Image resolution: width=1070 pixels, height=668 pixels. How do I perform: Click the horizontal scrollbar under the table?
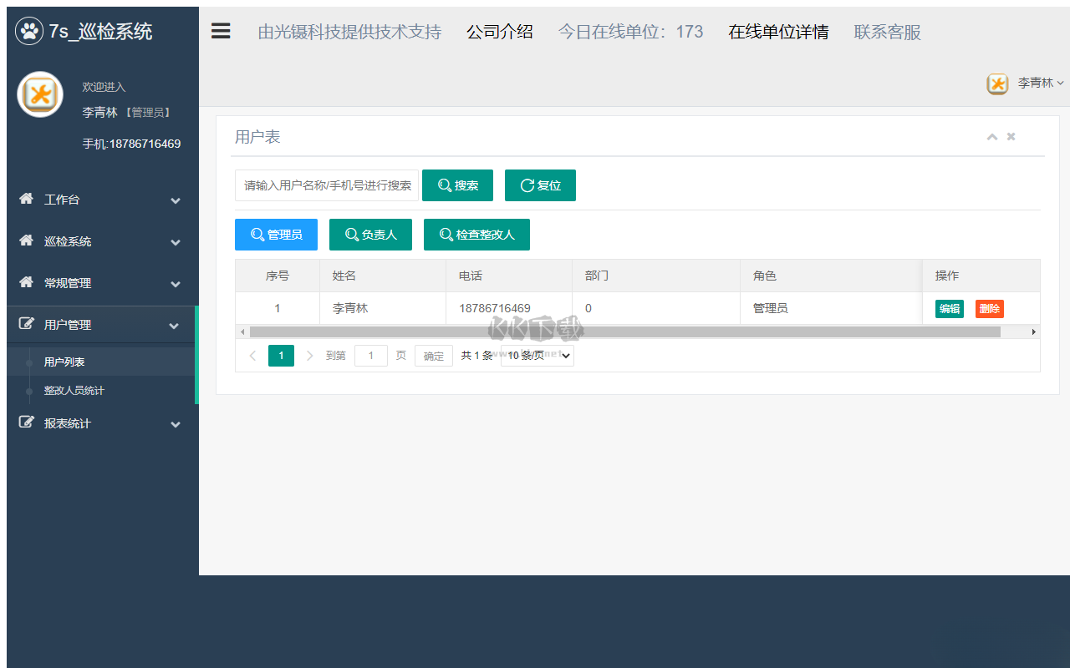pos(624,331)
